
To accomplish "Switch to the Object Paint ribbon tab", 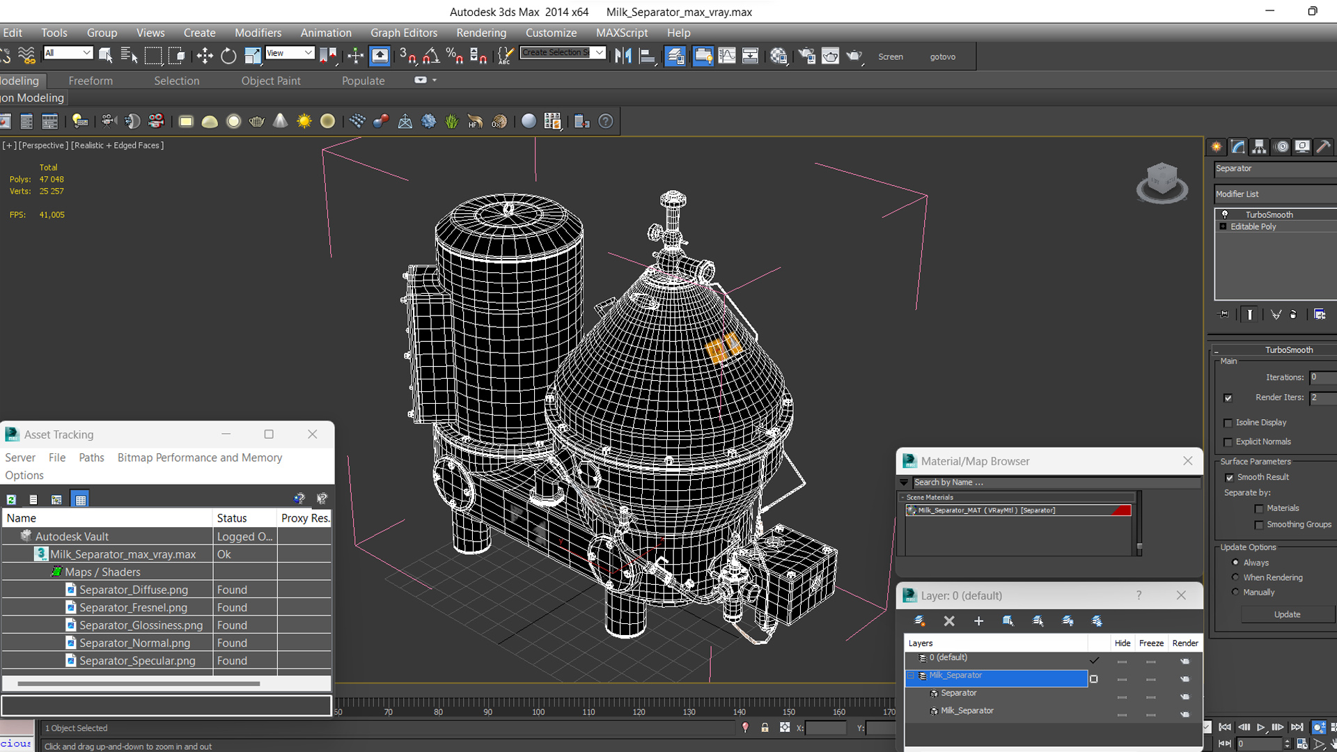I will tap(271, 81).
